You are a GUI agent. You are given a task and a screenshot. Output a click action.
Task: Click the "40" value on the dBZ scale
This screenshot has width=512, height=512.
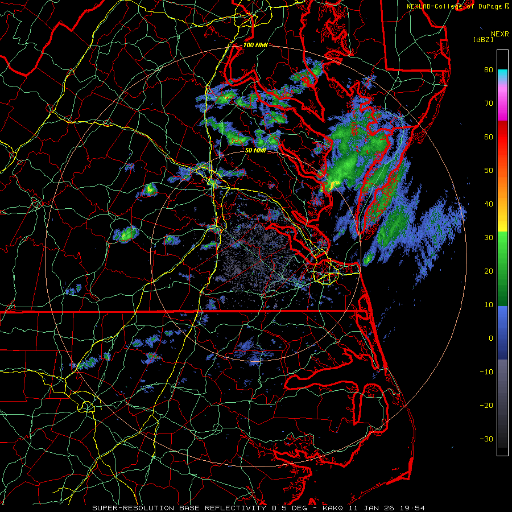click(489, 204)
